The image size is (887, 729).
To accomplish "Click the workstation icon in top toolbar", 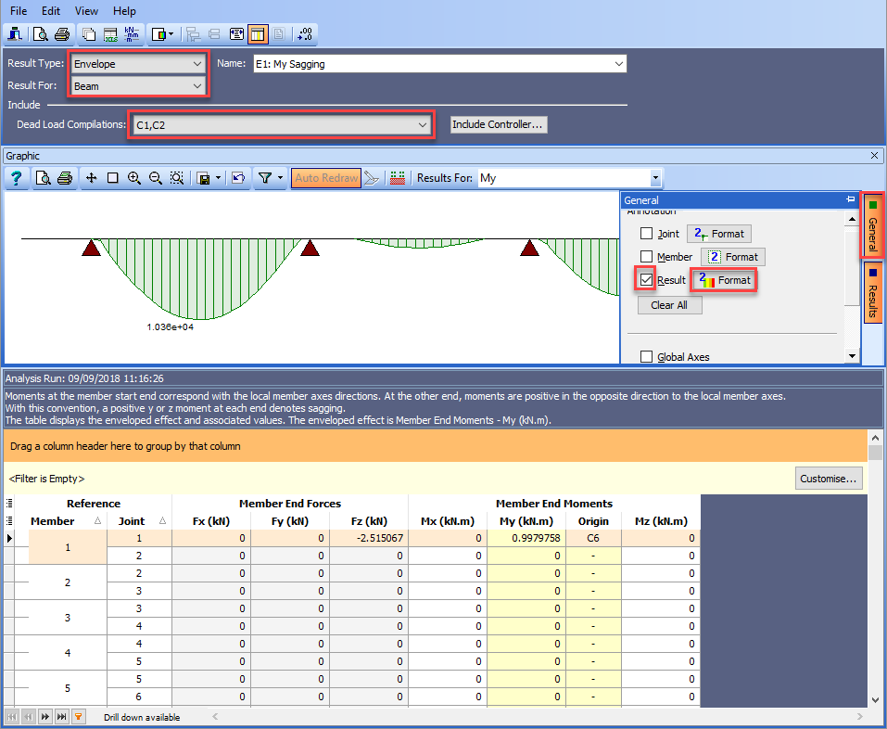I will tap(15, 34).
